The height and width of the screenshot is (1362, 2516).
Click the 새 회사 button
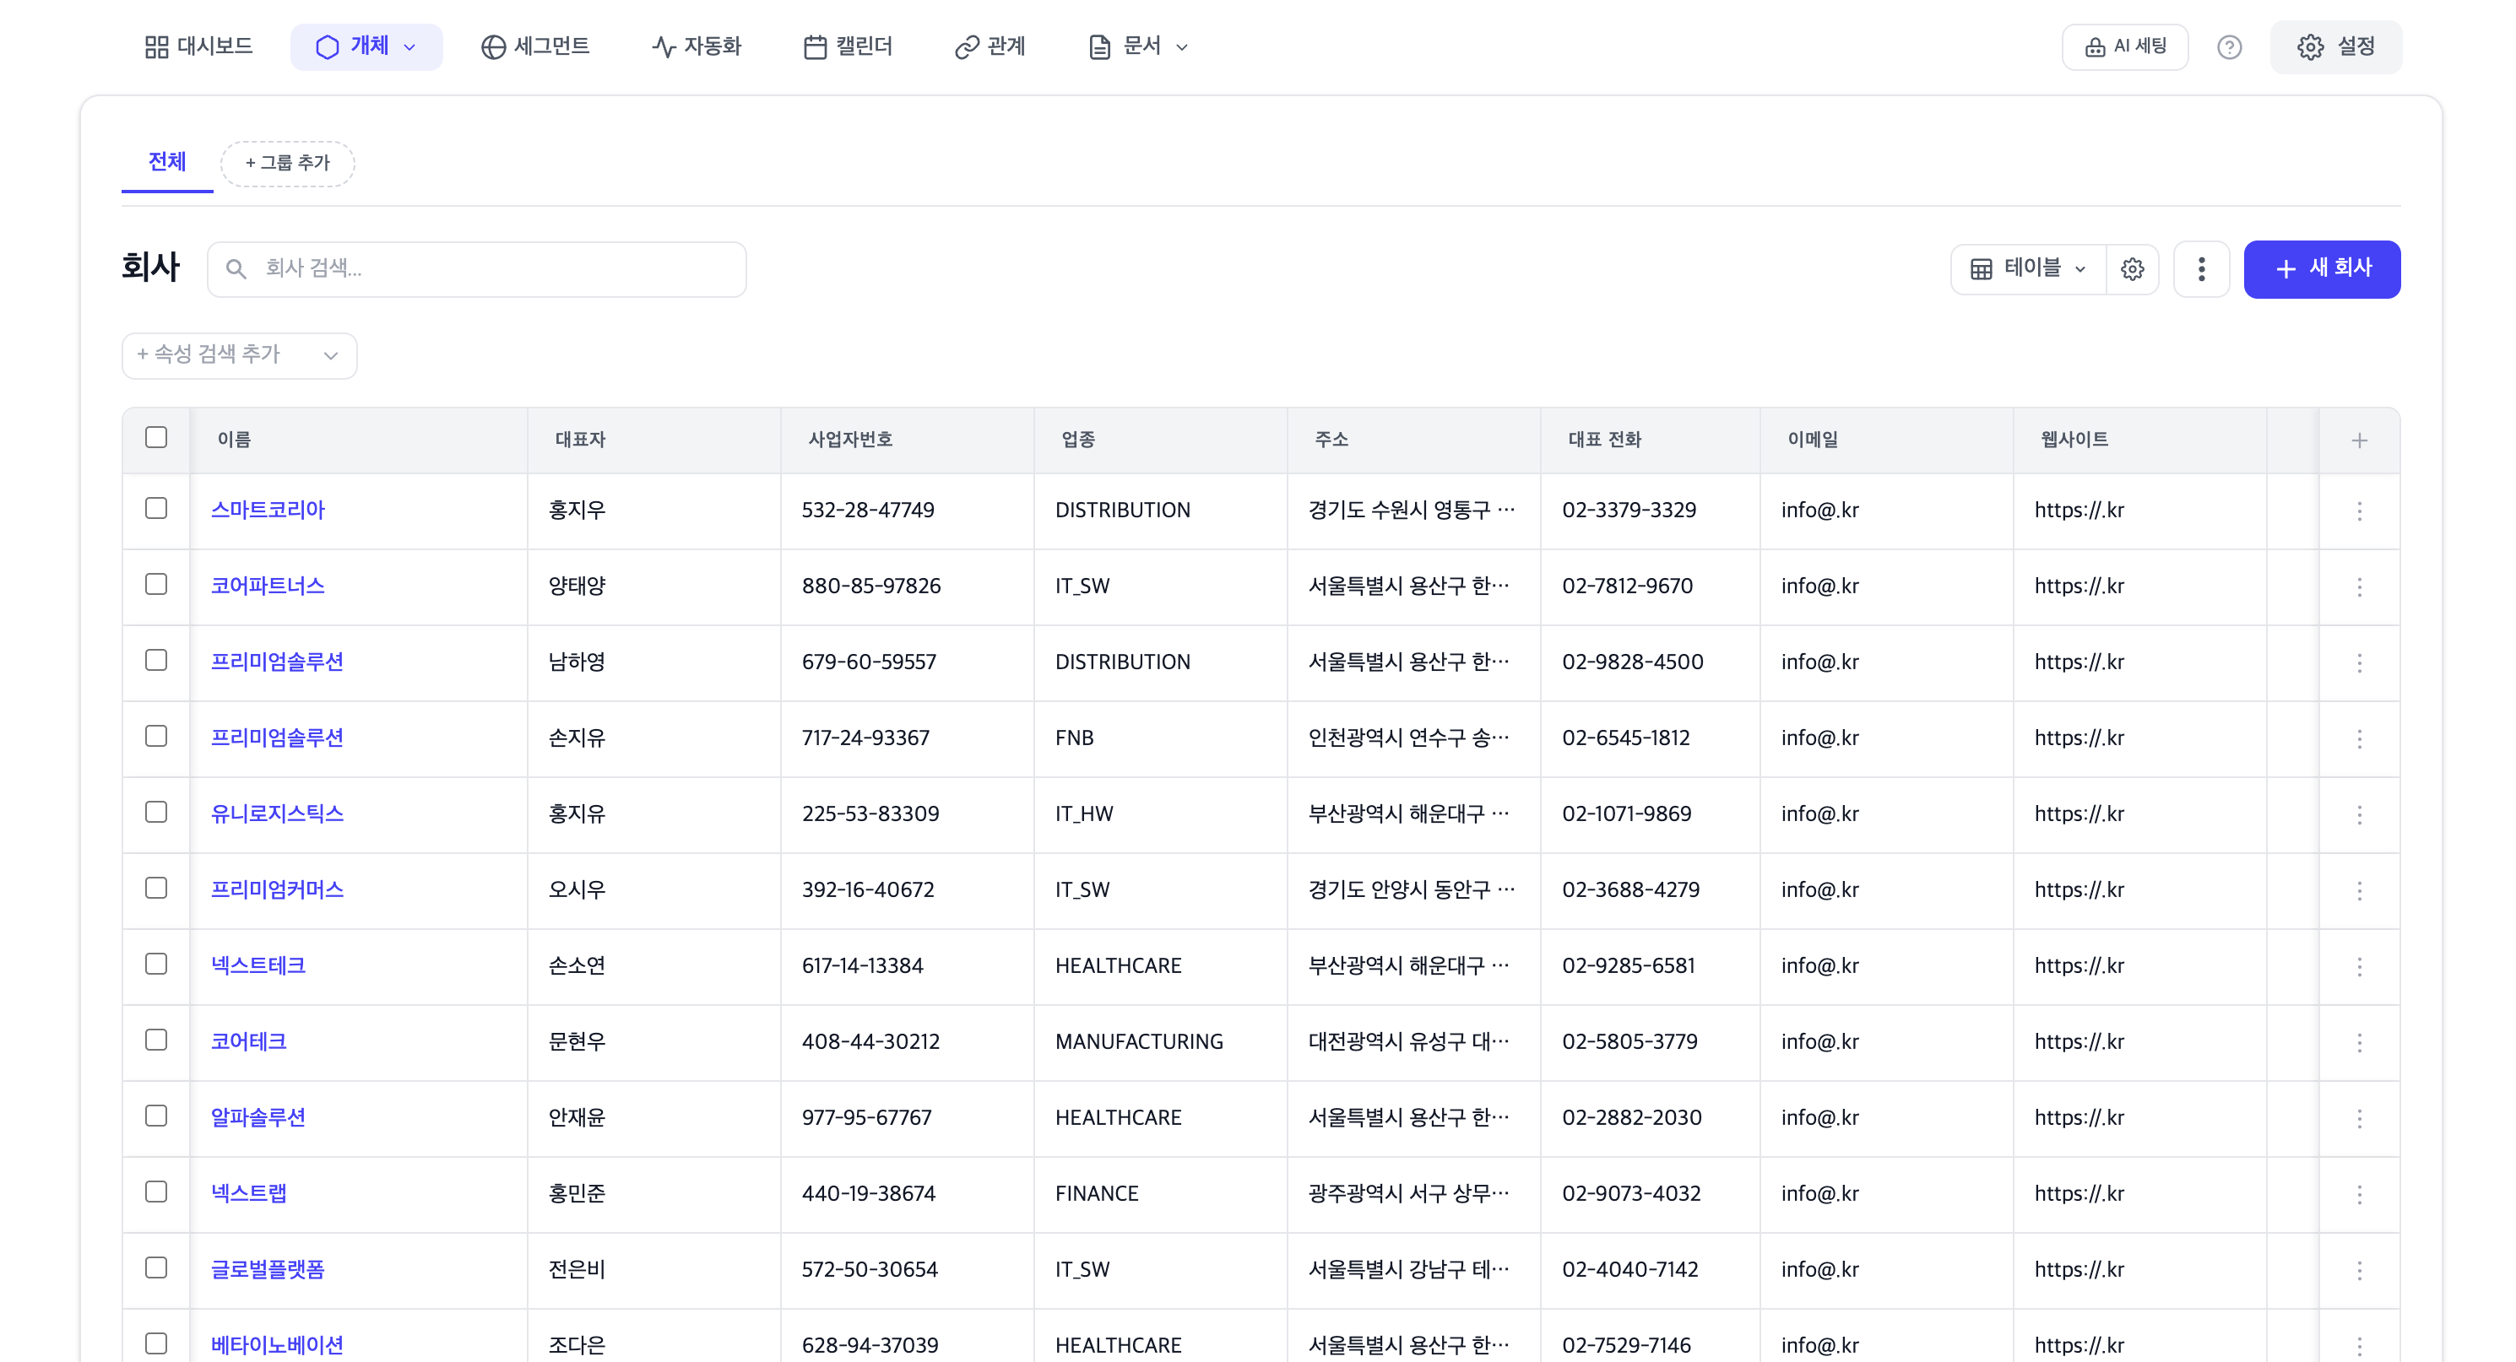[x=2322, y=268]
